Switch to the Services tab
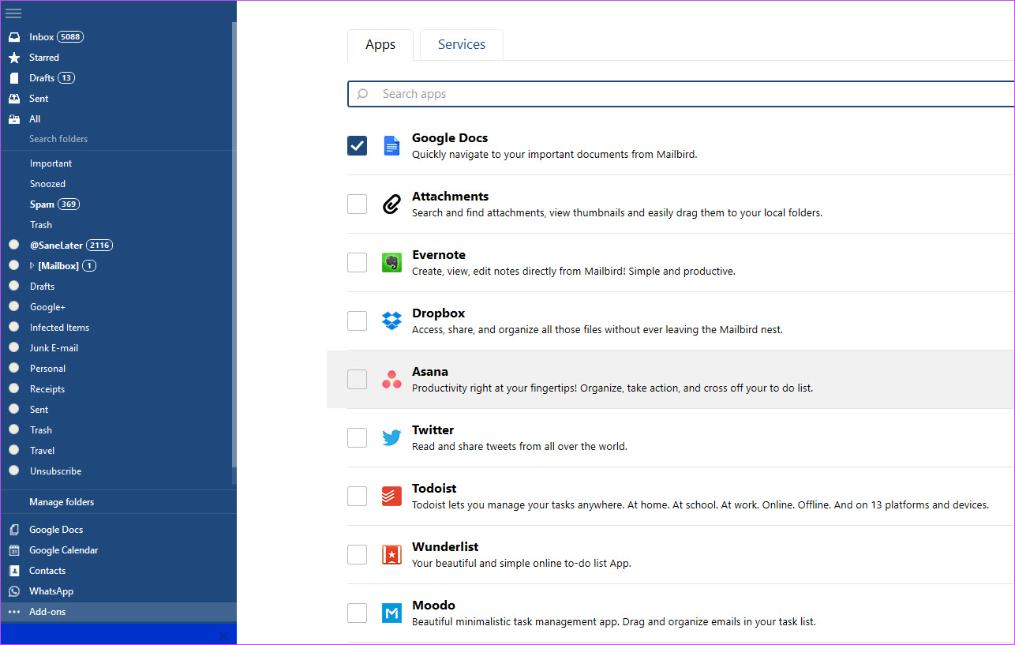This screenshot has width=1015, height=645. click(462, 45)
